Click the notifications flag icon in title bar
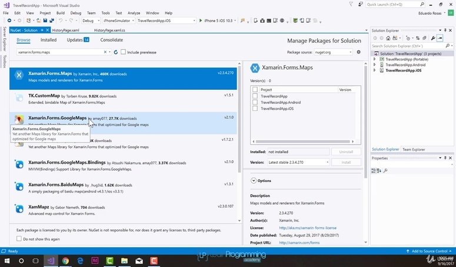 tap(351, 4)
